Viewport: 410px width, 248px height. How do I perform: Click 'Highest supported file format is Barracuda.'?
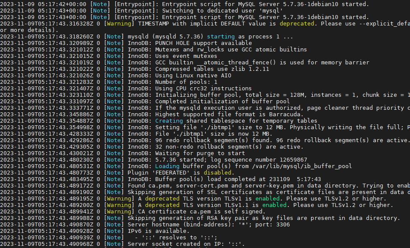(229, 114)
